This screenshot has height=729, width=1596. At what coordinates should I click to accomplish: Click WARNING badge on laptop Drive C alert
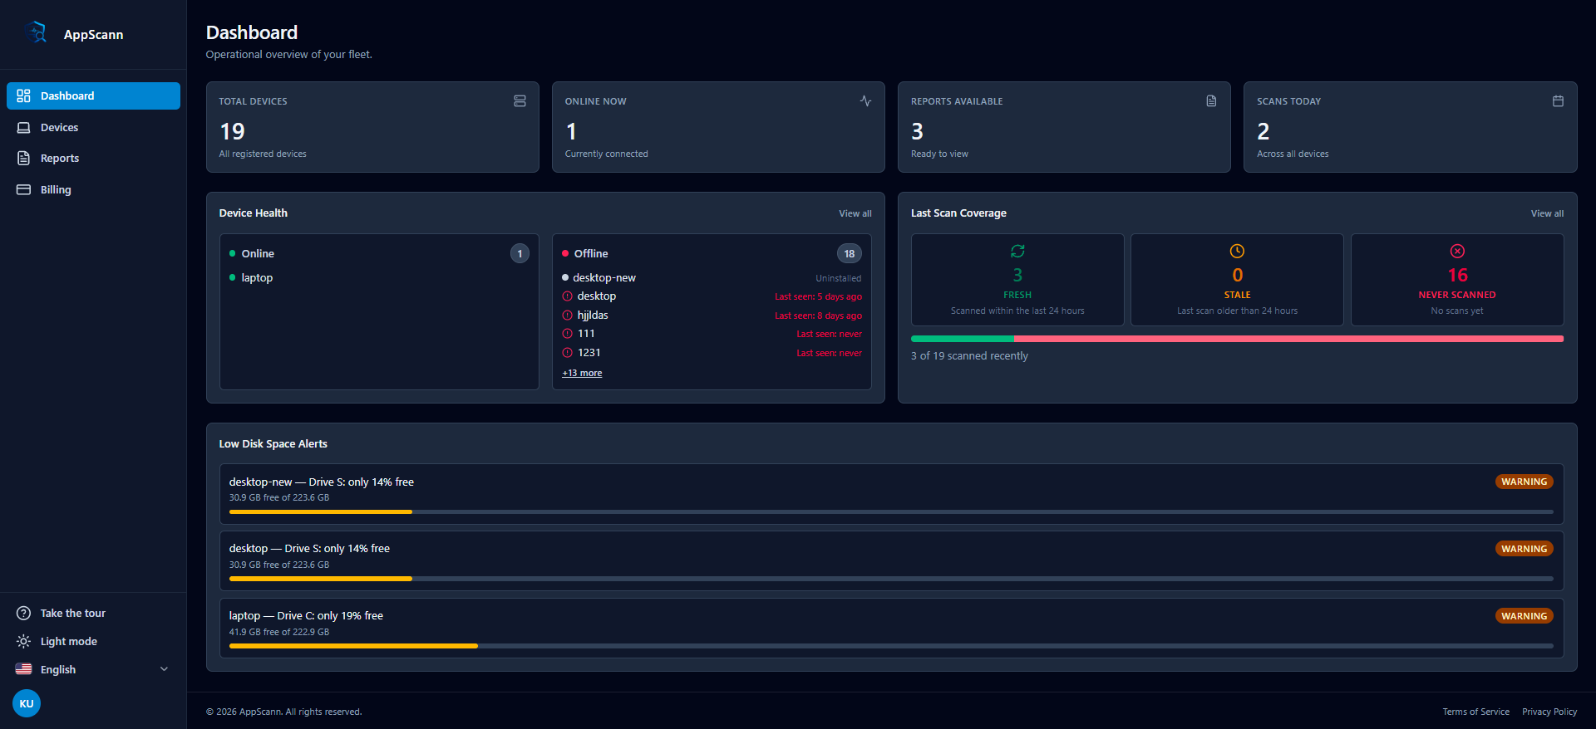1524,616
